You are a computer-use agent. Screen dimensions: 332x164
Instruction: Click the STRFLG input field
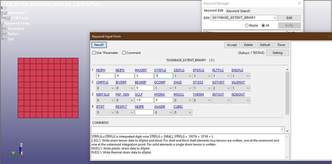164,76
